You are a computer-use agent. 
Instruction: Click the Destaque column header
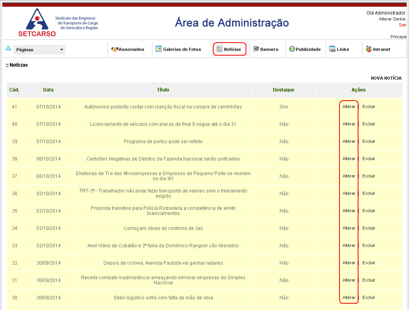coord(283,90)
